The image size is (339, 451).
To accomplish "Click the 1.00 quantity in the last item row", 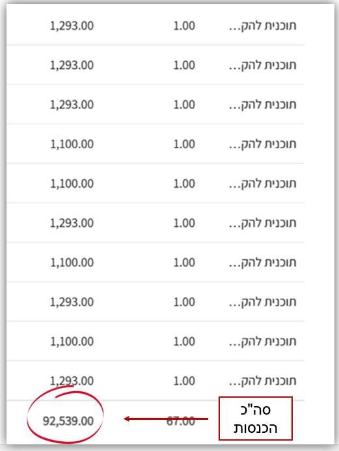I will (x=184, y=381).
